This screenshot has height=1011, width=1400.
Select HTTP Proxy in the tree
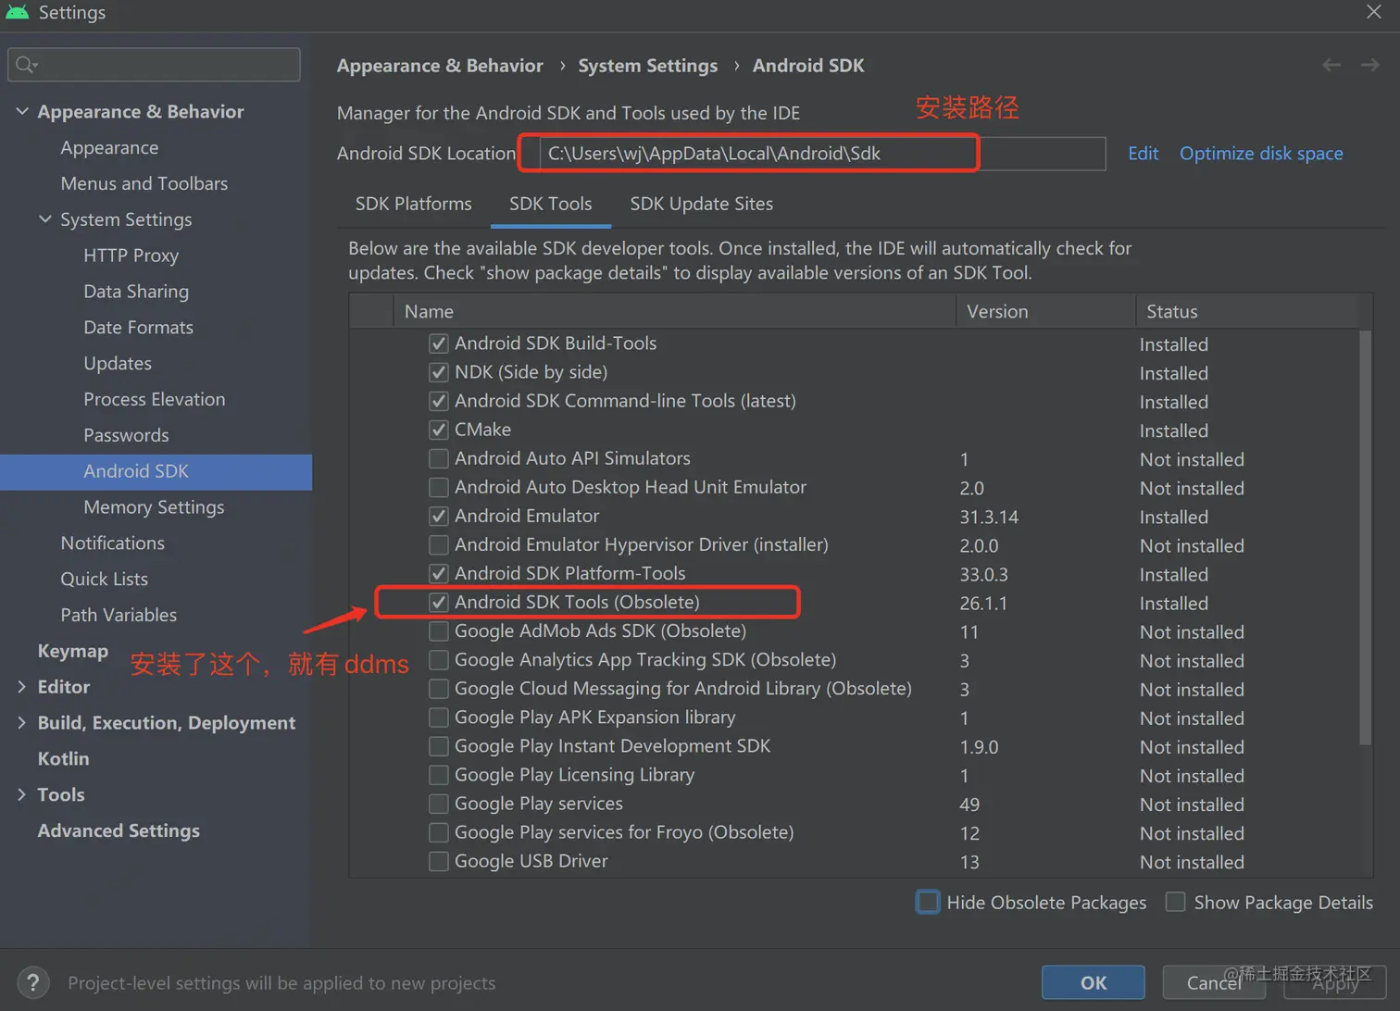pyautogui.click(x=131, y=256)
